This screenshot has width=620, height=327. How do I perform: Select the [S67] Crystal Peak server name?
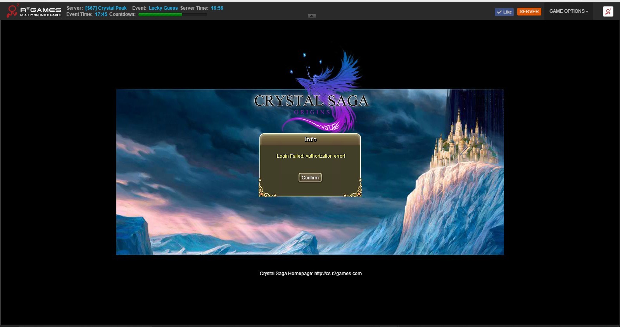pyautogui.click(x=106, y=8)
